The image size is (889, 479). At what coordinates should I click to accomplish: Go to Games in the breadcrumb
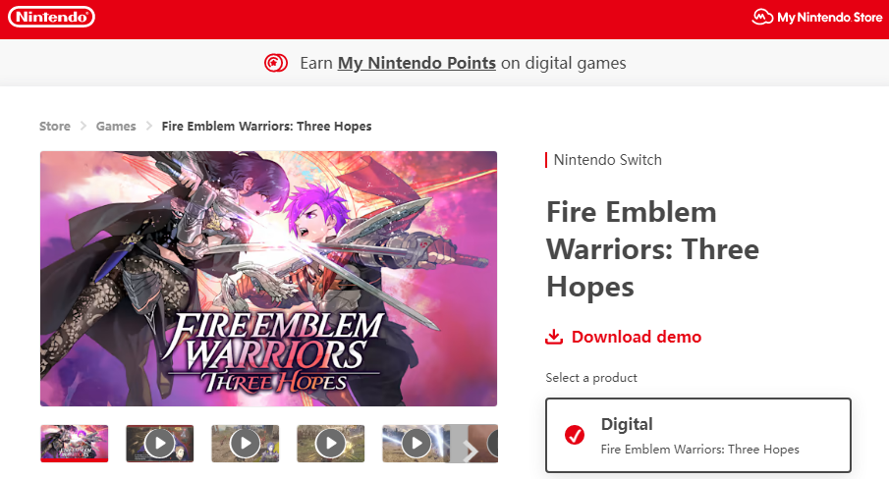pos(116,126)
